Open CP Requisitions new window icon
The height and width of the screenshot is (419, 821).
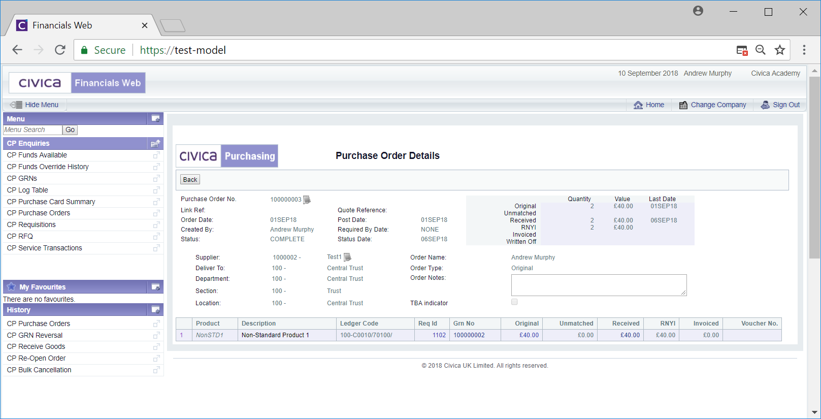click(x=156, y=224)
